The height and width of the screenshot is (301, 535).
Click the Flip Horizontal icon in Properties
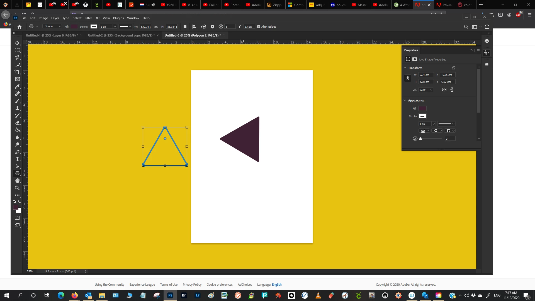point(444,90)
